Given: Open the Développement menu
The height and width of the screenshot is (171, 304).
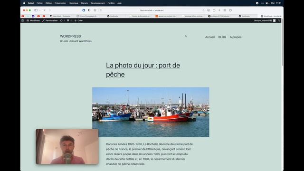Looking at the screenshot, I should point(98,3).
